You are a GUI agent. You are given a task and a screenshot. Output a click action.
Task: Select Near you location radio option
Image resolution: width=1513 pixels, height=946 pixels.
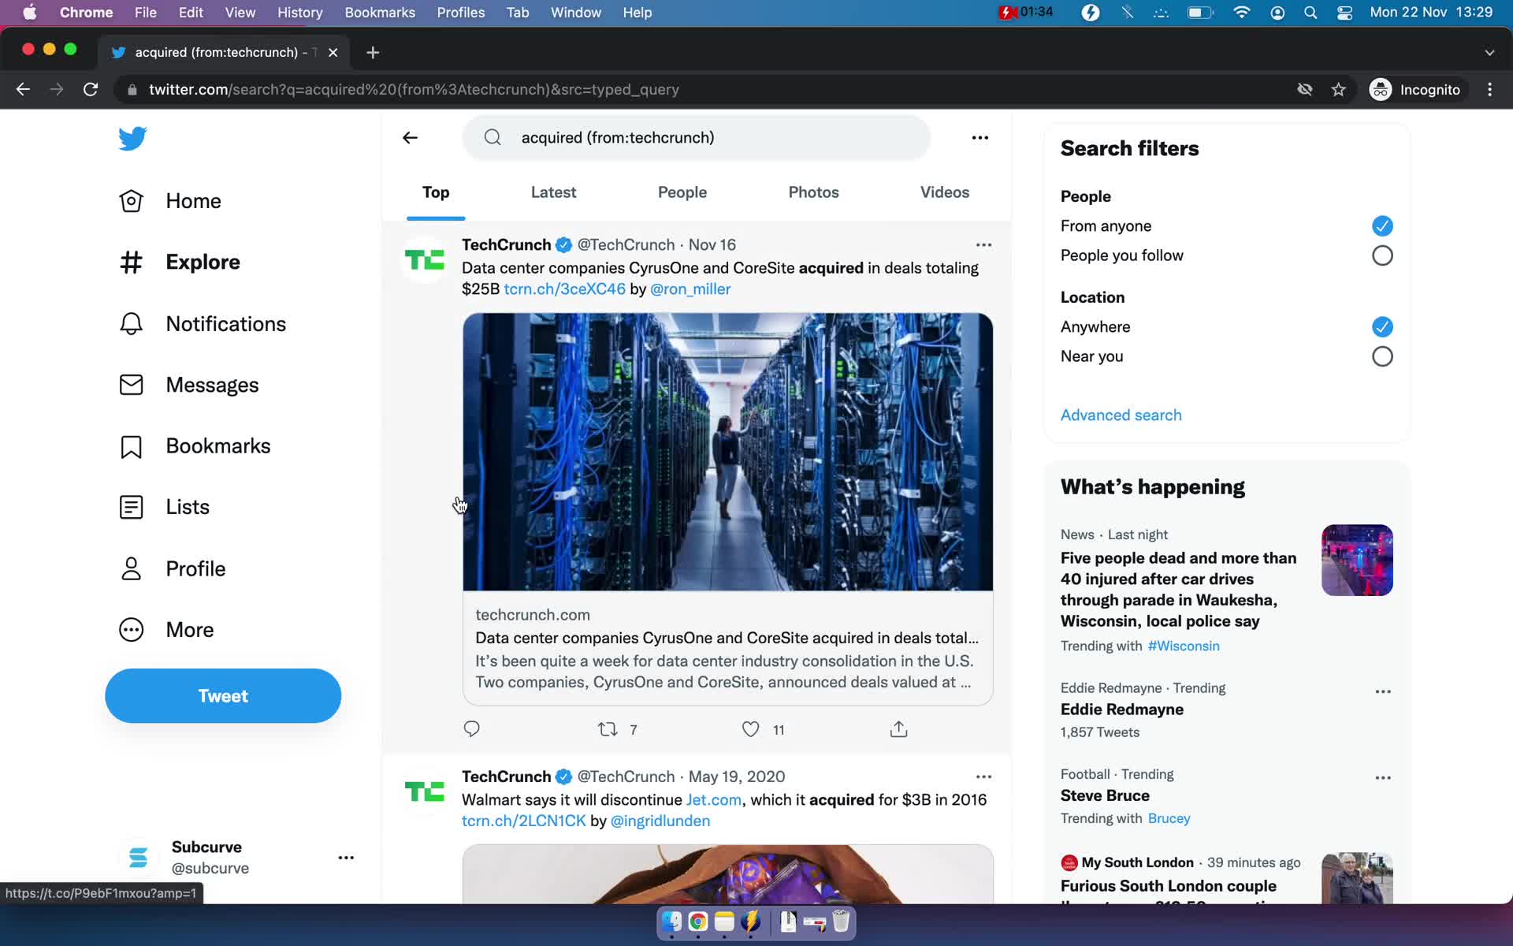click(x=1382, y=356)
